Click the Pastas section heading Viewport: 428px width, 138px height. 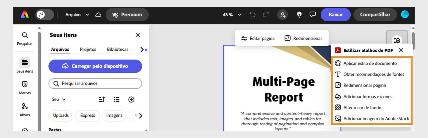pyautogui.click(x=55, y=130)
